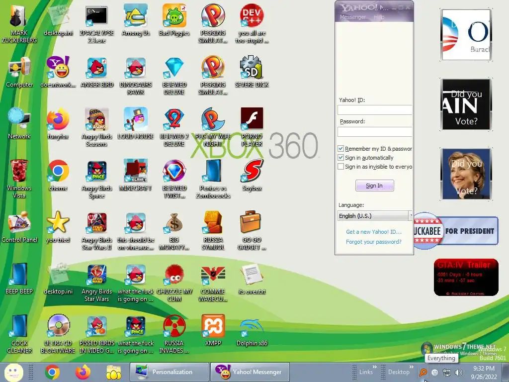Launch Chrome from the taskbar
The width and height of the screenshot is (509, 382).
pyautogui.click(x=52, y=372)
